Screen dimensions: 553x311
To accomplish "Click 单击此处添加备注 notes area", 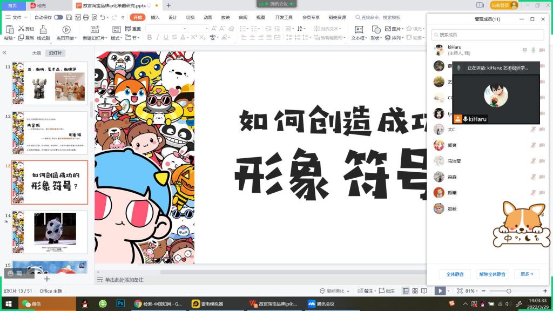I will point(124,280).
